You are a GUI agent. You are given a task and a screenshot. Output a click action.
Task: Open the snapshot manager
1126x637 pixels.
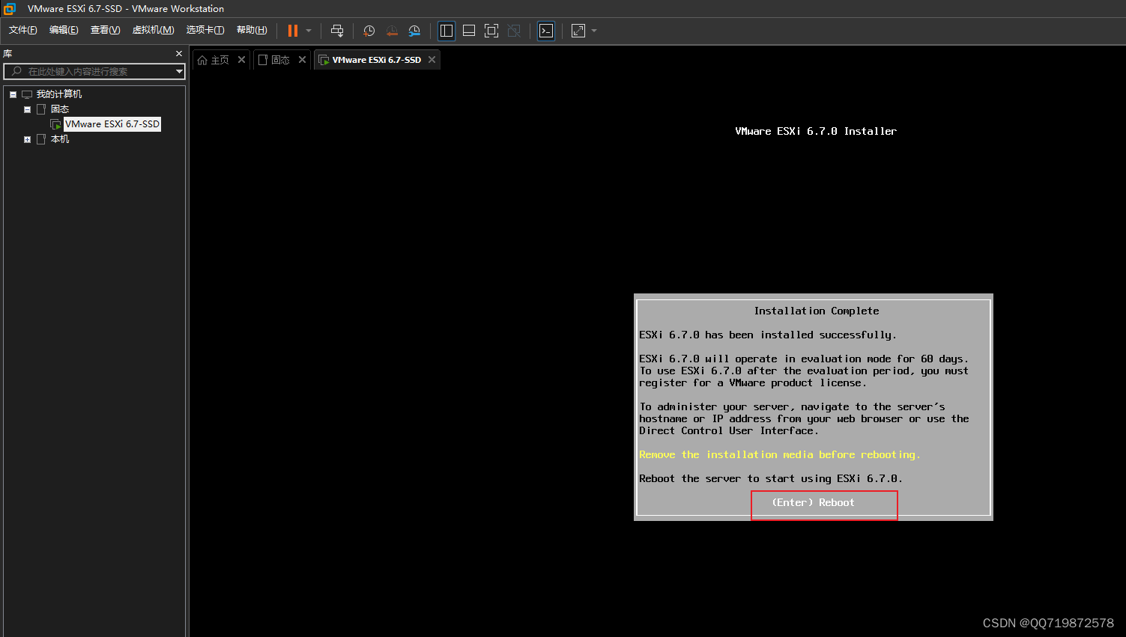pos(414,31)
